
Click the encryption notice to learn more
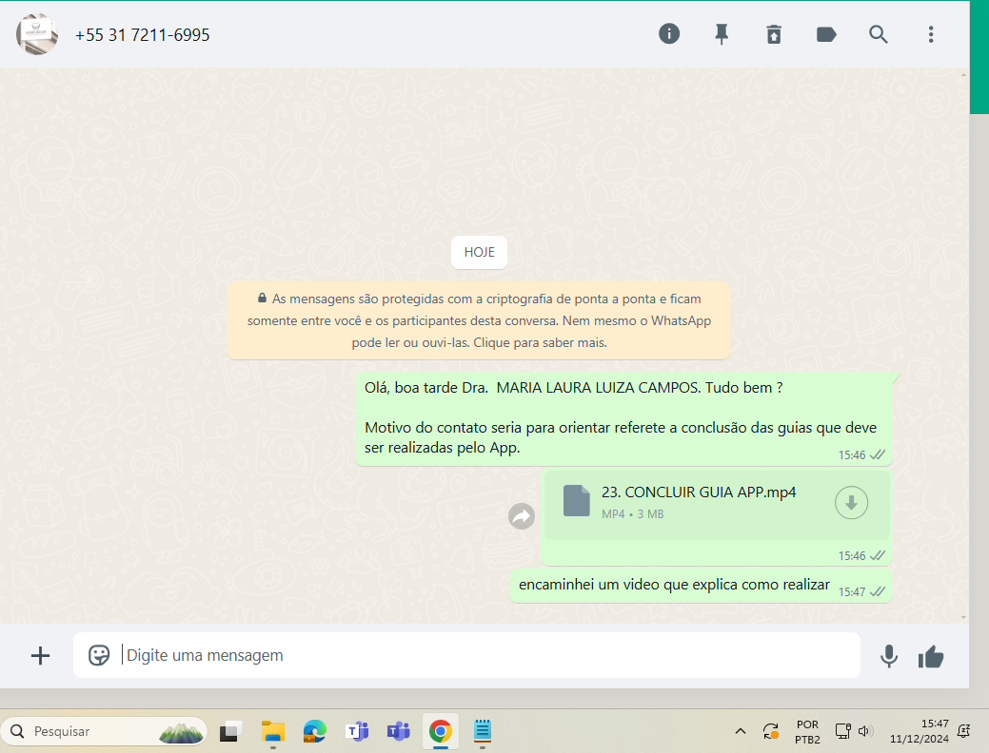point(479,320)
